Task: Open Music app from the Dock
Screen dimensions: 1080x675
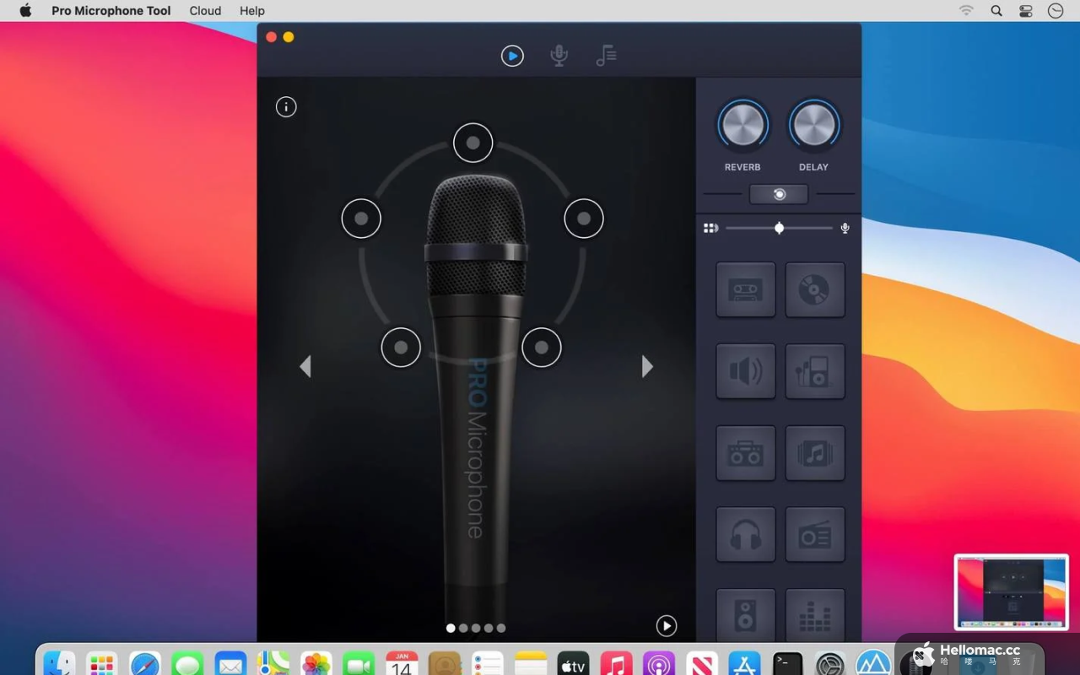Action: click(x=616, y=664)
